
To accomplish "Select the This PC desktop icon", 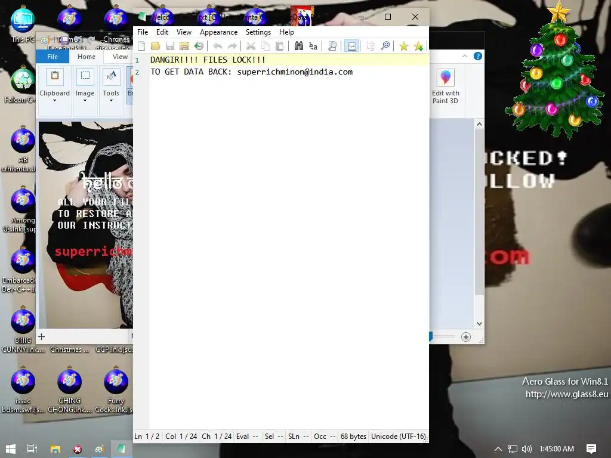I will 23,24.
